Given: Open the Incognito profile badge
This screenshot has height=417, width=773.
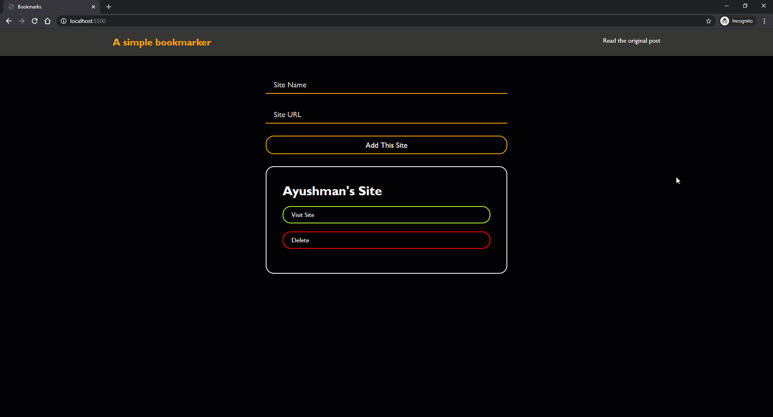Looking at the screenshot, I should pos(738,21).
